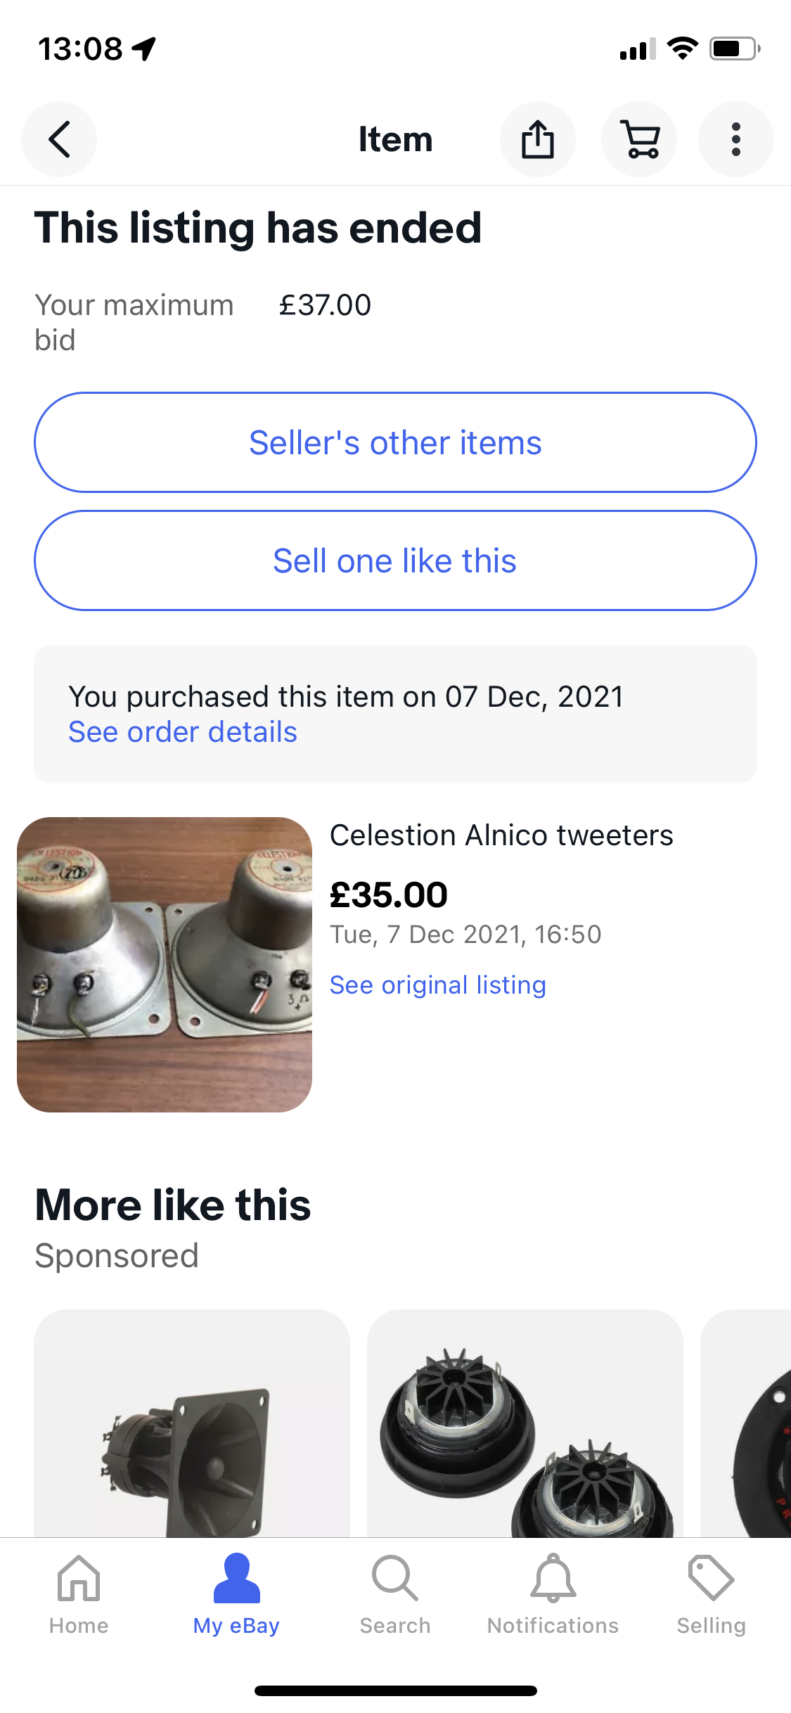Open the share sheet icon

click(x=537, y=139)
